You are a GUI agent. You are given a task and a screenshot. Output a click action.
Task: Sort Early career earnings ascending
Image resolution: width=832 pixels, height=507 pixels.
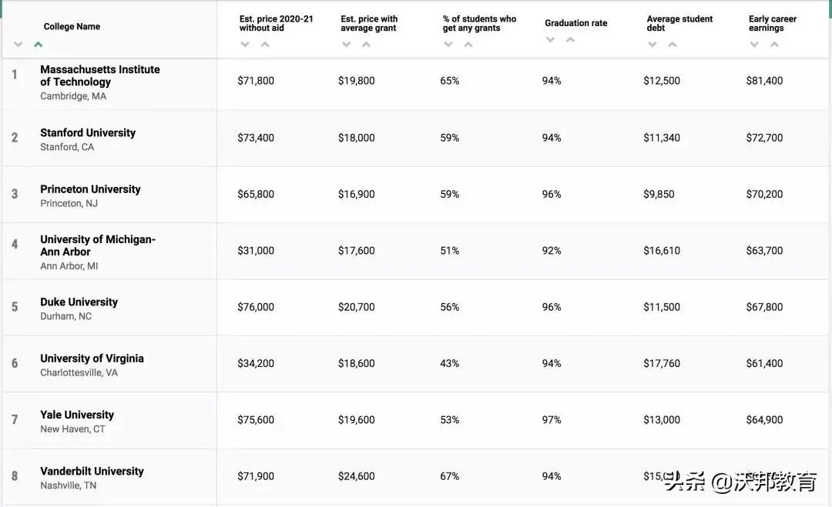(774, 45)
